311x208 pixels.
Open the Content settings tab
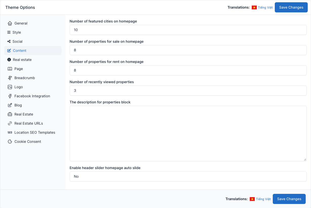(x=33, y=51)
